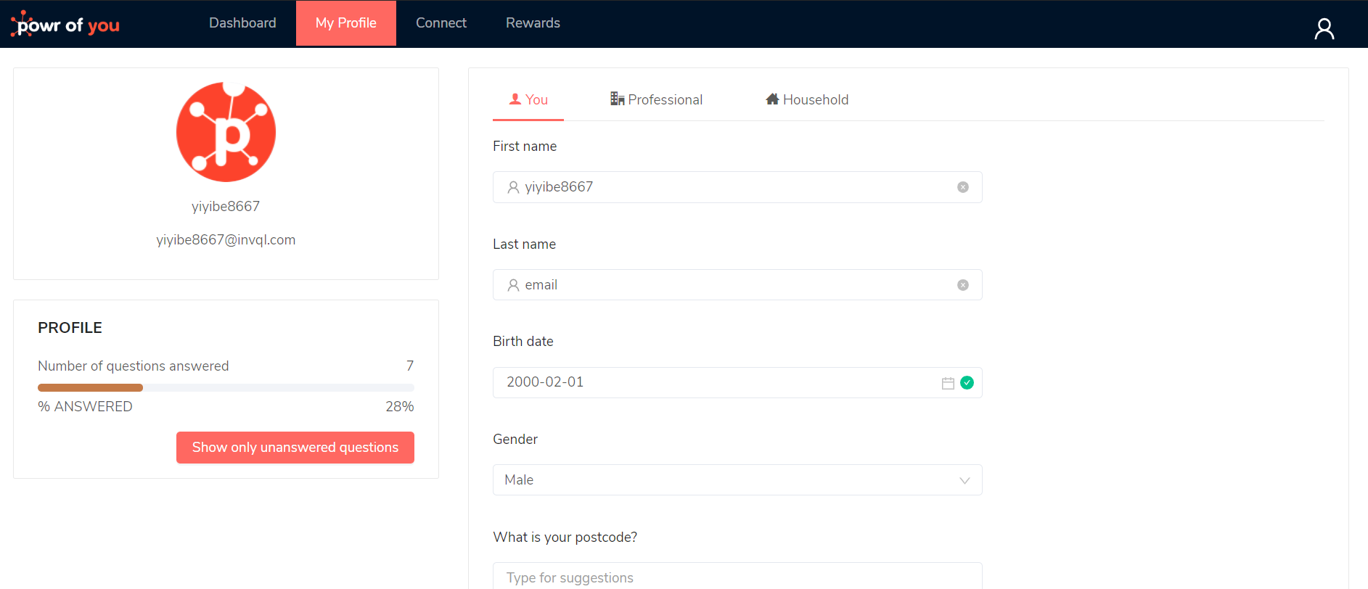
Task: Open the calendar picker icon in Birth date
Action: point(948,383)
